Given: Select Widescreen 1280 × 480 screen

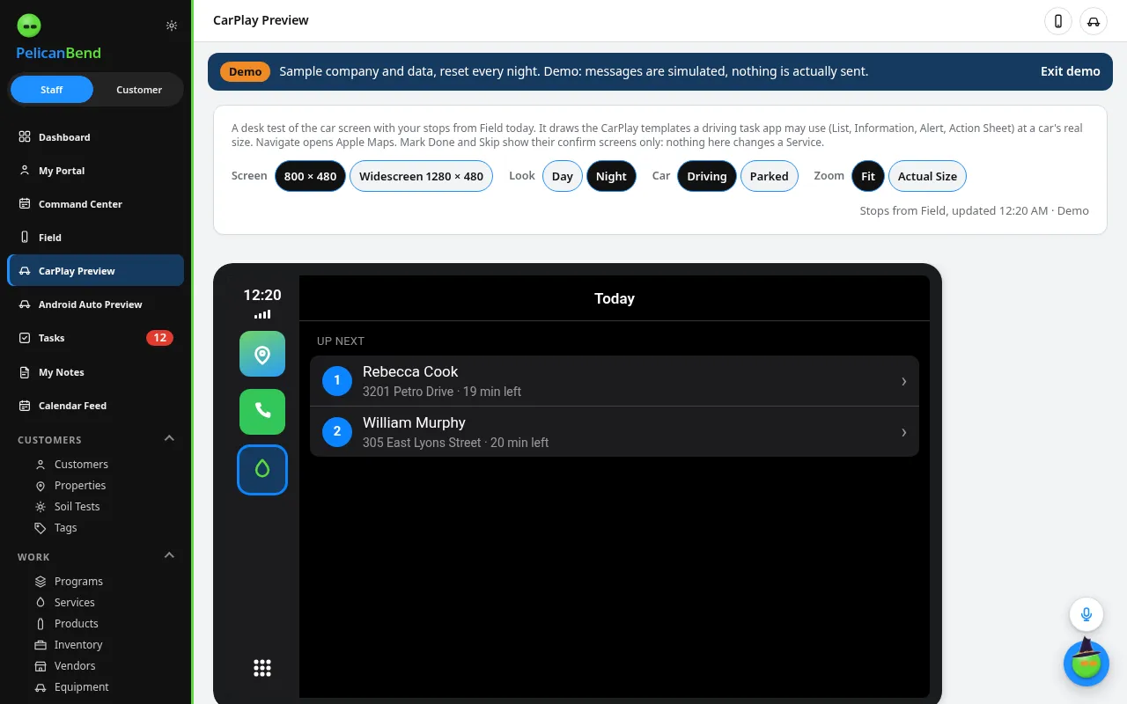Looking at the screenshot, I should tap(421, 176).
